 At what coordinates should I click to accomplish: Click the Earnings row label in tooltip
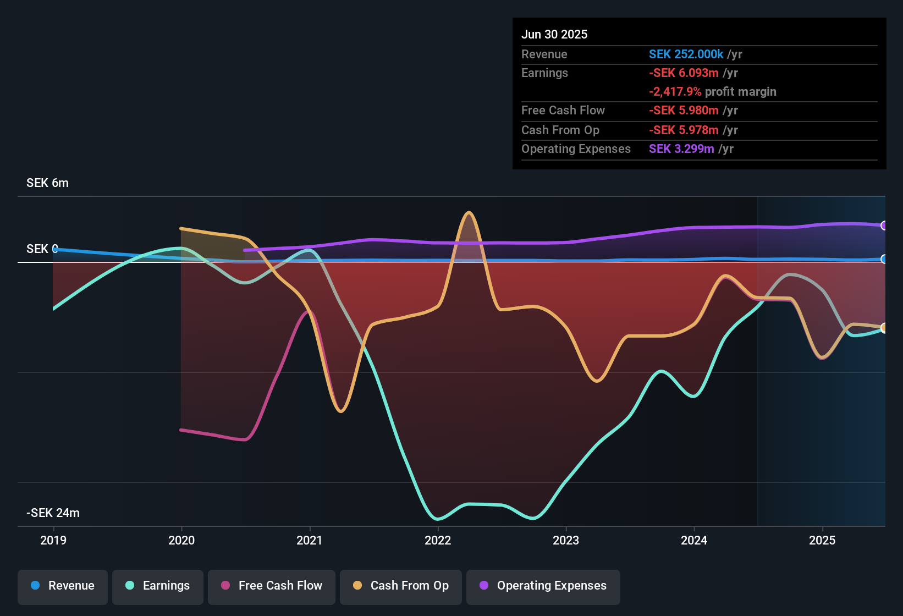[544, 73]
